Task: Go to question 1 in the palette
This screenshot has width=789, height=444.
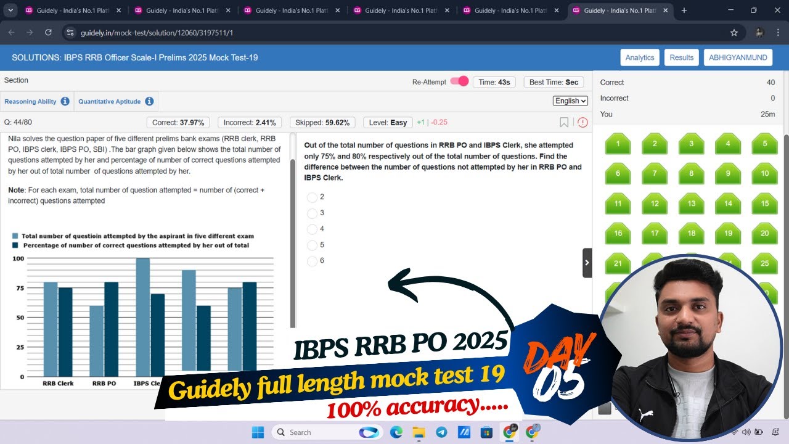Action: [618, 144]
